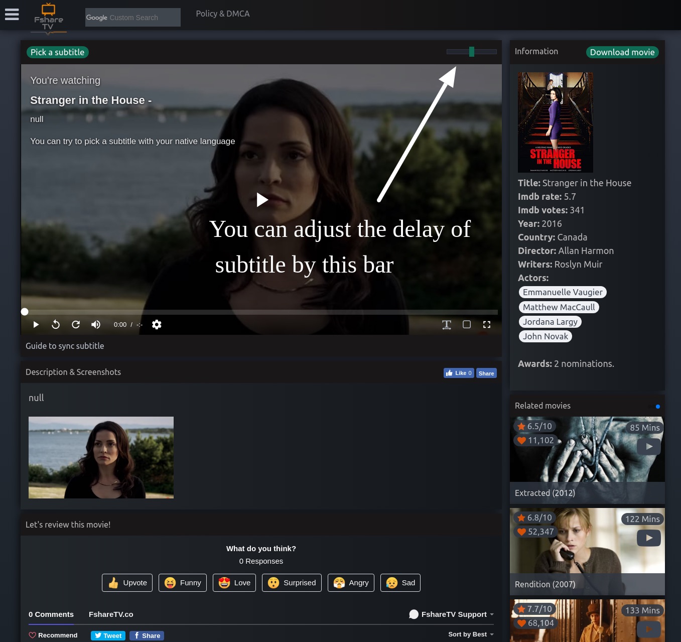Open player settings gear

tap(157, 325)
